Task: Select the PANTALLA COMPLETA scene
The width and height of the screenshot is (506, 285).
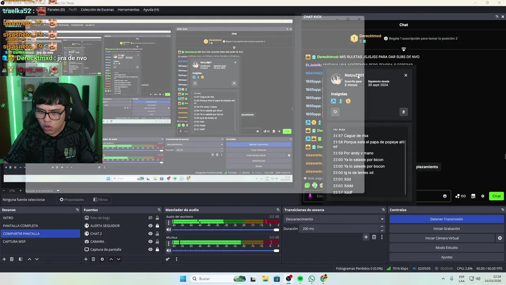Action: (40, 226)
